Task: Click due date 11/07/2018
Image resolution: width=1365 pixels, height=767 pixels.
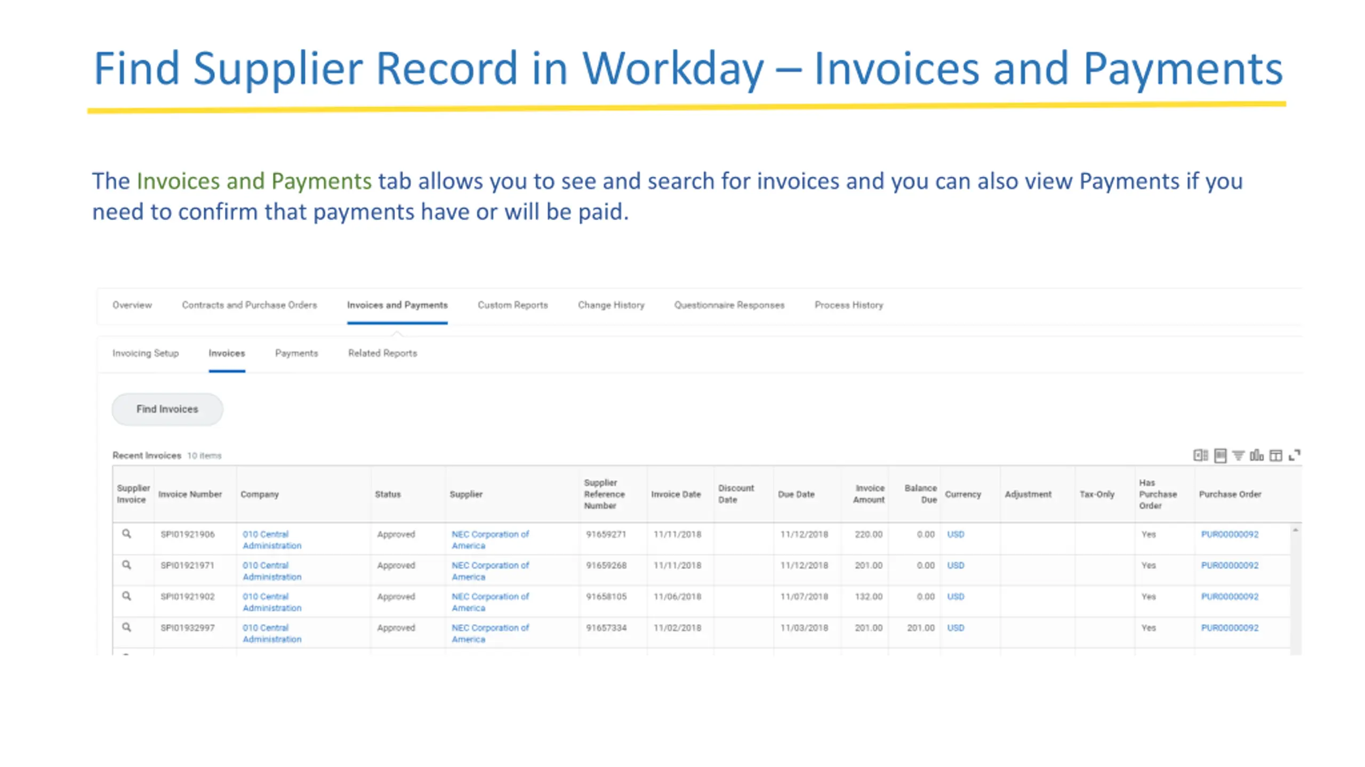Action: coord(804,597)
